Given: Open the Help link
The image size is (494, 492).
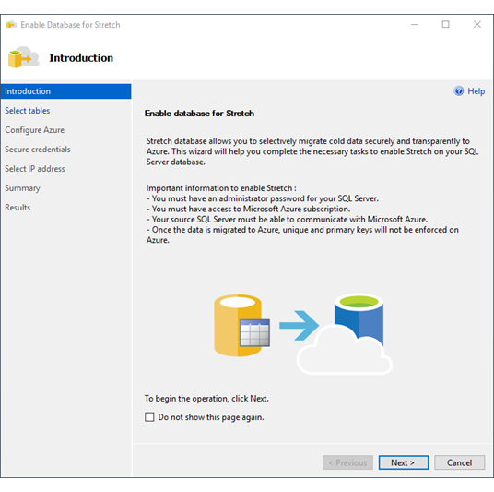Looking at the screenshot, I should pyautogui.click(x=476, y=91).
